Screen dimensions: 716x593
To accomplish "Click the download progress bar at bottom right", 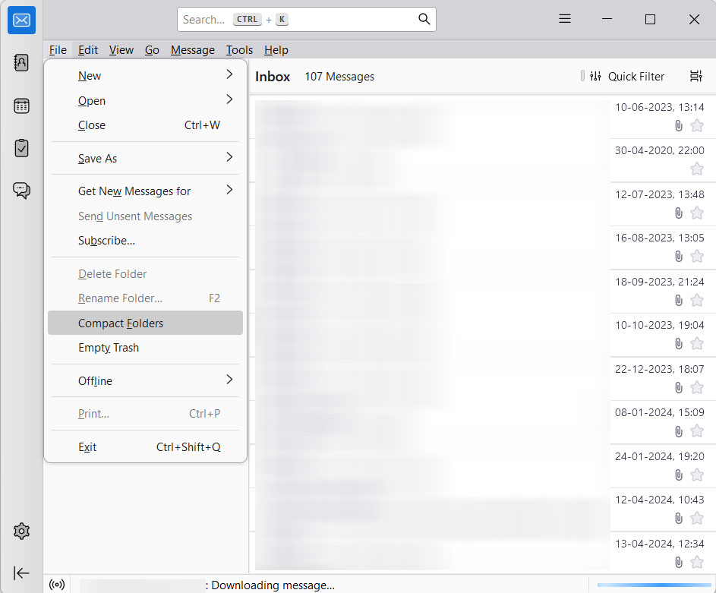I will [x=653, y=585].
